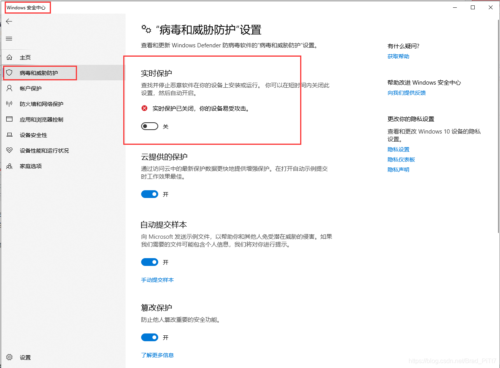The width and height of the screenshot is (500, 368).
Task: Click the 自动提交样本 section heading
Action: (164, 225)
